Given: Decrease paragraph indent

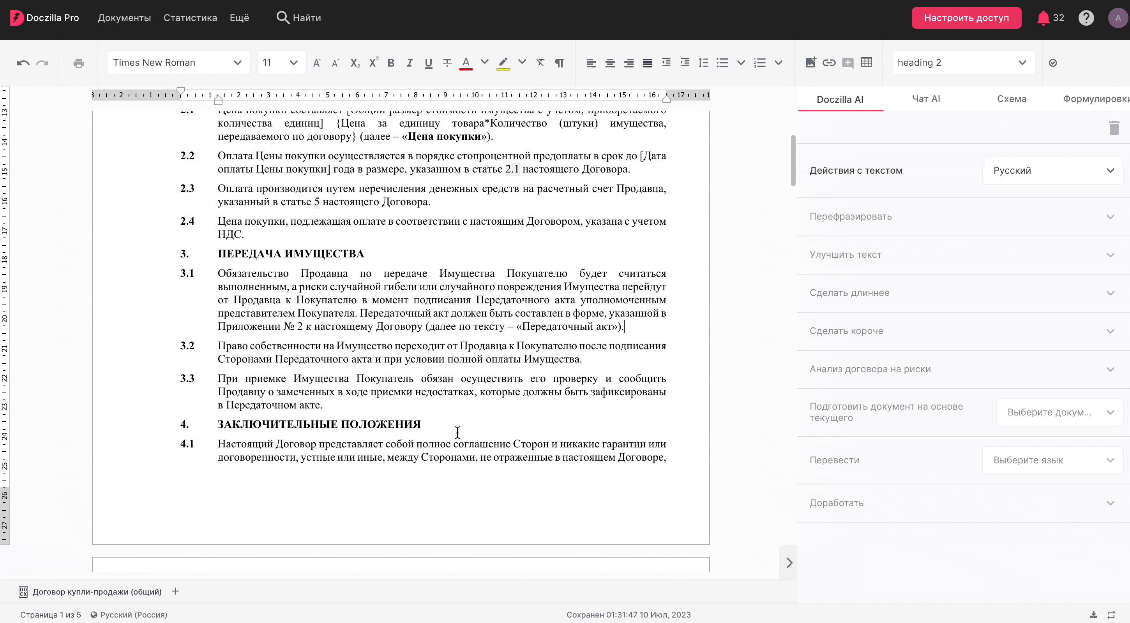Looking at the screenshot, I should coord(666,62).
